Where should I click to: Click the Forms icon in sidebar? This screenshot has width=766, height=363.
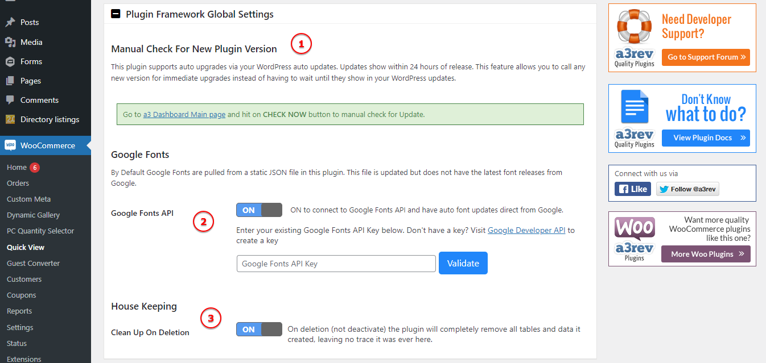[x=10, y=61]
